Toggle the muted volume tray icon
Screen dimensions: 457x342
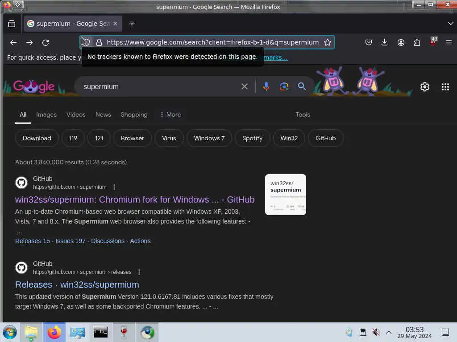(x=376, y=332)
